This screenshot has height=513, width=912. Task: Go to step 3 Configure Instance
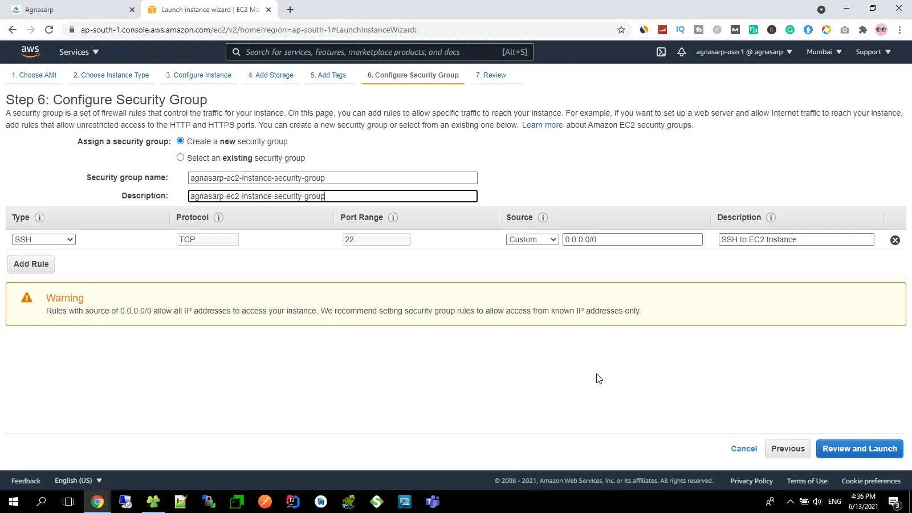(x=198, y=75)
